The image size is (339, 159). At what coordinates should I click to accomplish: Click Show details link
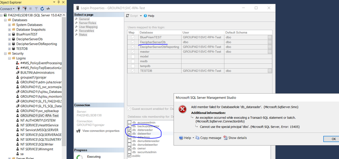[238, 138]
